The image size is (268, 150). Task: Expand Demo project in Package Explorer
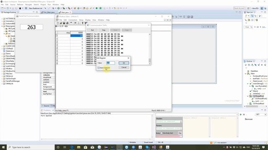tap(2, 54)
